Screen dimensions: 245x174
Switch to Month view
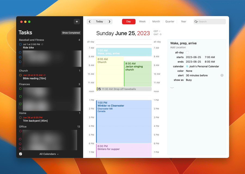pyautogui.click(x=156, y=22)
